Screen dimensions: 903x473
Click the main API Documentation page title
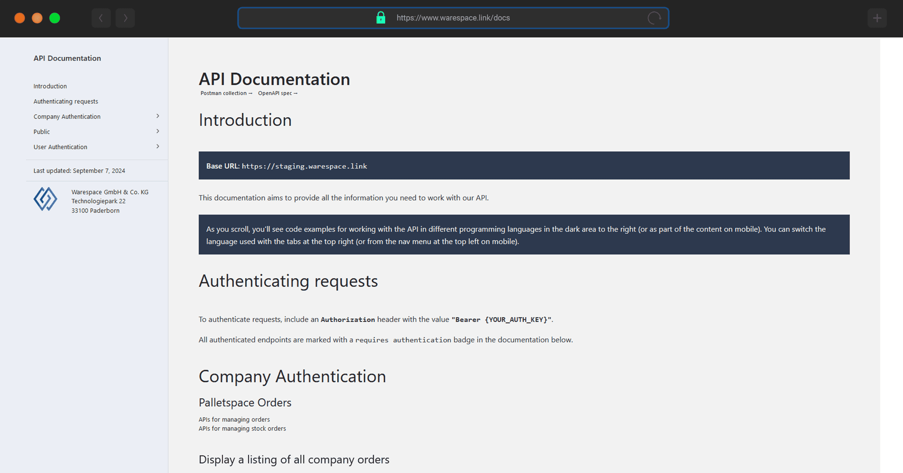274,79
